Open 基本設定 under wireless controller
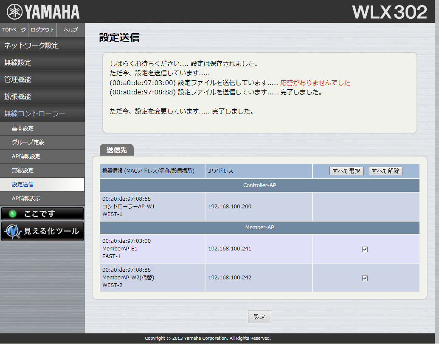 (x=42, y=128)
